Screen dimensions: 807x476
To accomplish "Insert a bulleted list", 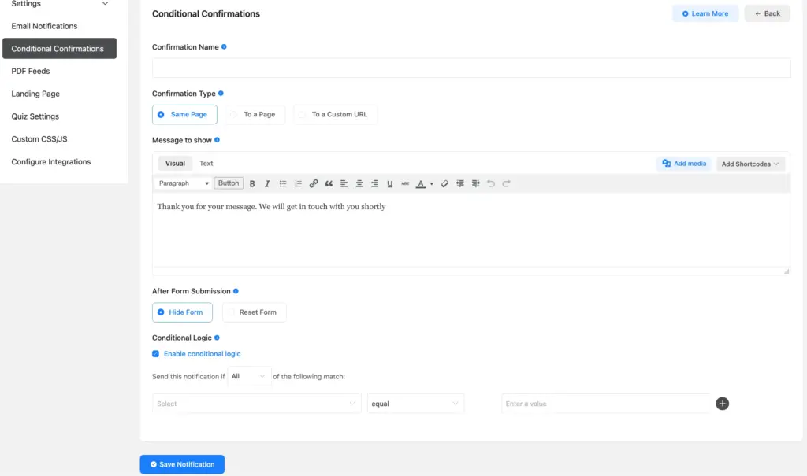I will point(283,183).
